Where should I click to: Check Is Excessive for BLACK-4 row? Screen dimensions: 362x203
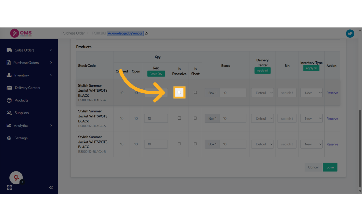tap(179, 93)
